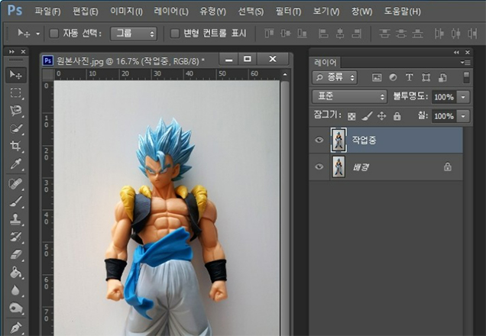This screenshot has width=486, height=336.
Task: Choose the Lasso tool
Action: pyautogui.click(x=15, y=111)
